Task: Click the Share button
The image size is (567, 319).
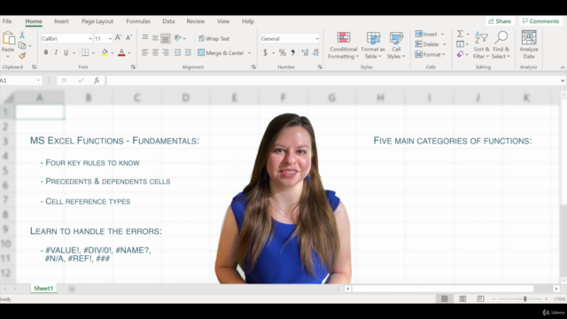Action: [x=500, y=21]
